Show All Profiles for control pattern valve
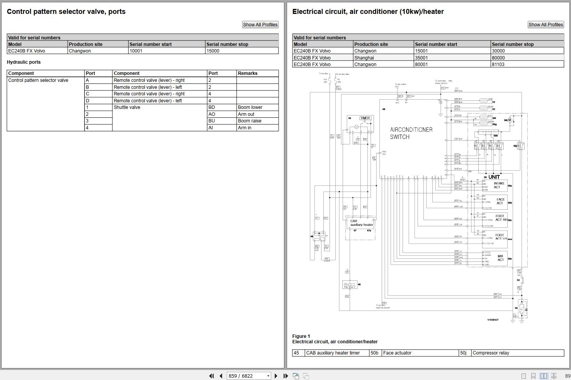The image size is (571, 380). coord(260,25)
